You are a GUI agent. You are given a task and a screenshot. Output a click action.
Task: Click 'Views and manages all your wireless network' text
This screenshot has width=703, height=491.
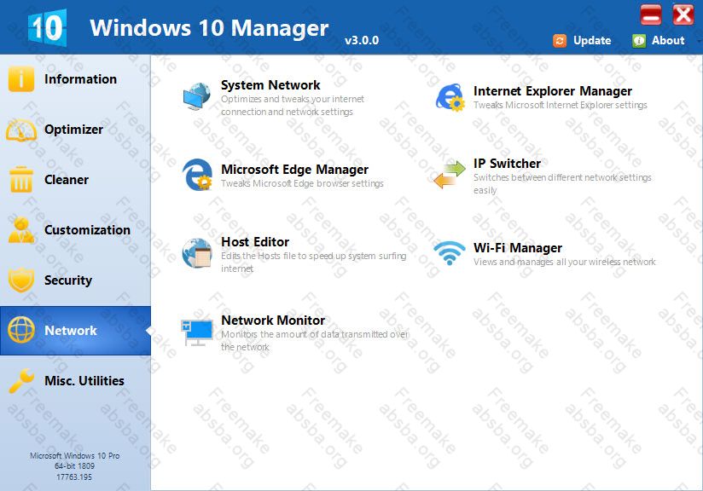565,262
